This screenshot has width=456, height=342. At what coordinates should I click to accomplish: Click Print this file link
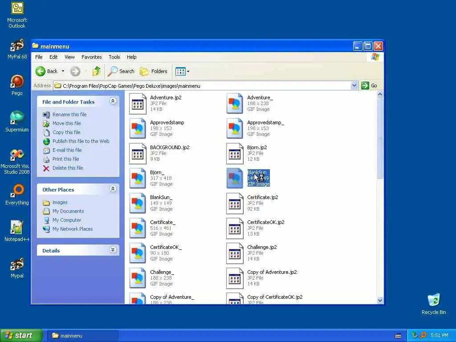[x=66, y=159]
